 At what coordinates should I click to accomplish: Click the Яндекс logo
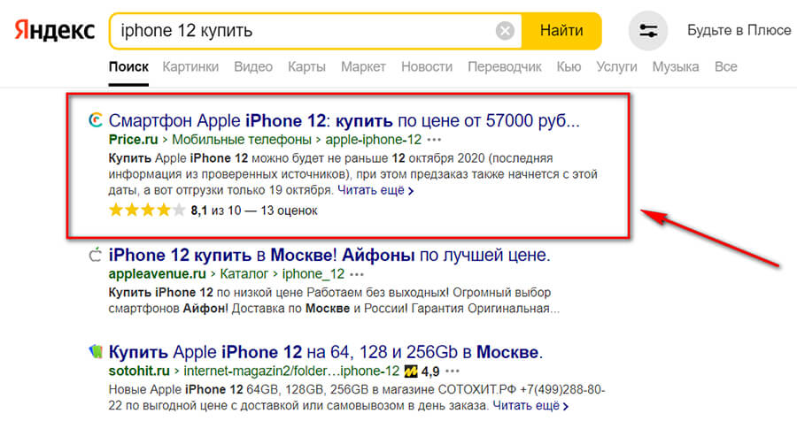click(x=54, y=30)
